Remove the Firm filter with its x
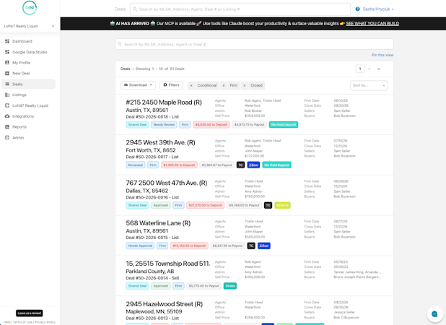 tap(224, 85)
